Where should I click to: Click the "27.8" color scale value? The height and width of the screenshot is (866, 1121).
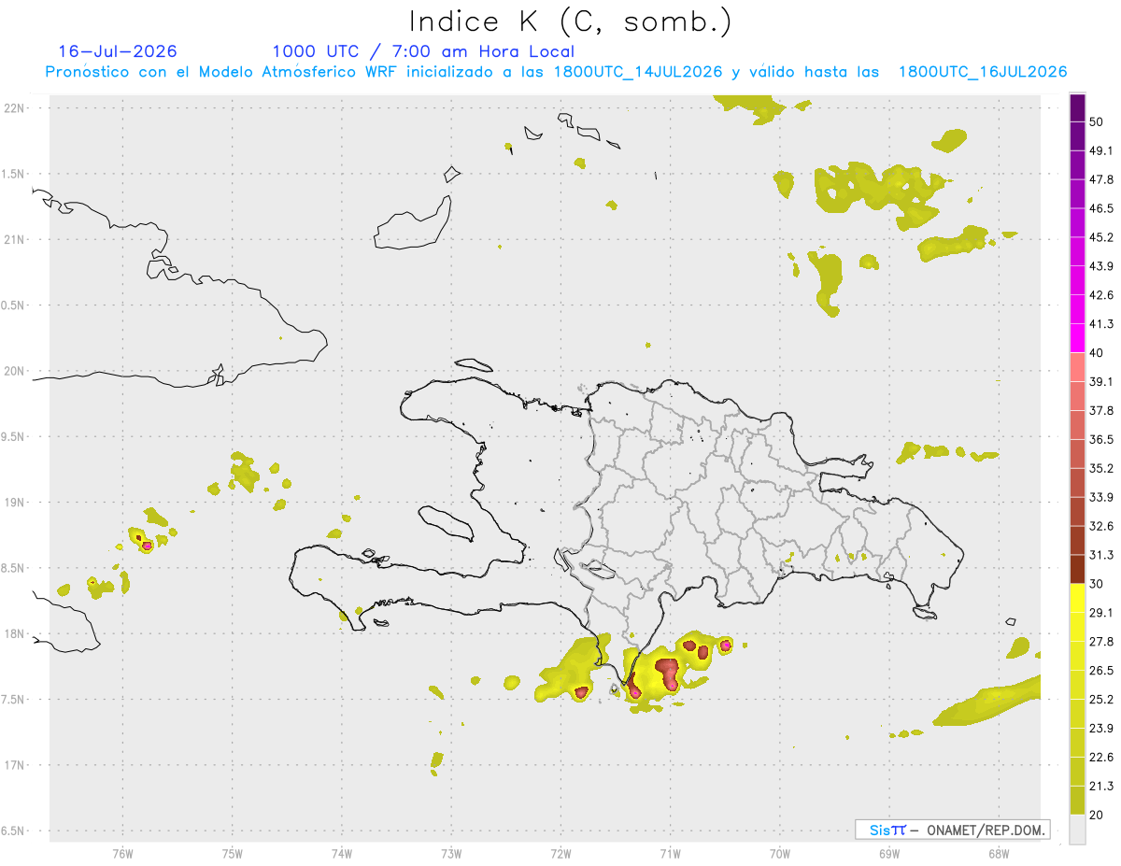(1101, 642)
